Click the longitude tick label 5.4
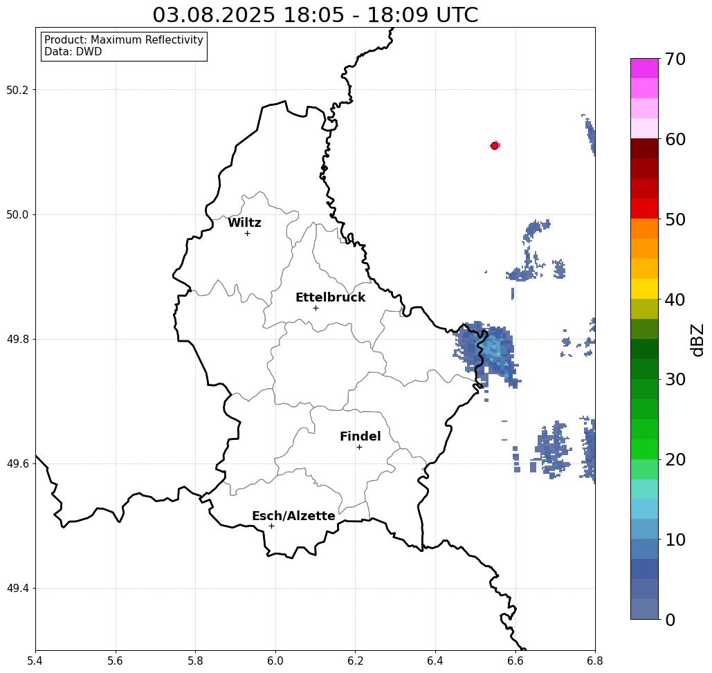Viewport: 712px width, 673px height. 35,661
